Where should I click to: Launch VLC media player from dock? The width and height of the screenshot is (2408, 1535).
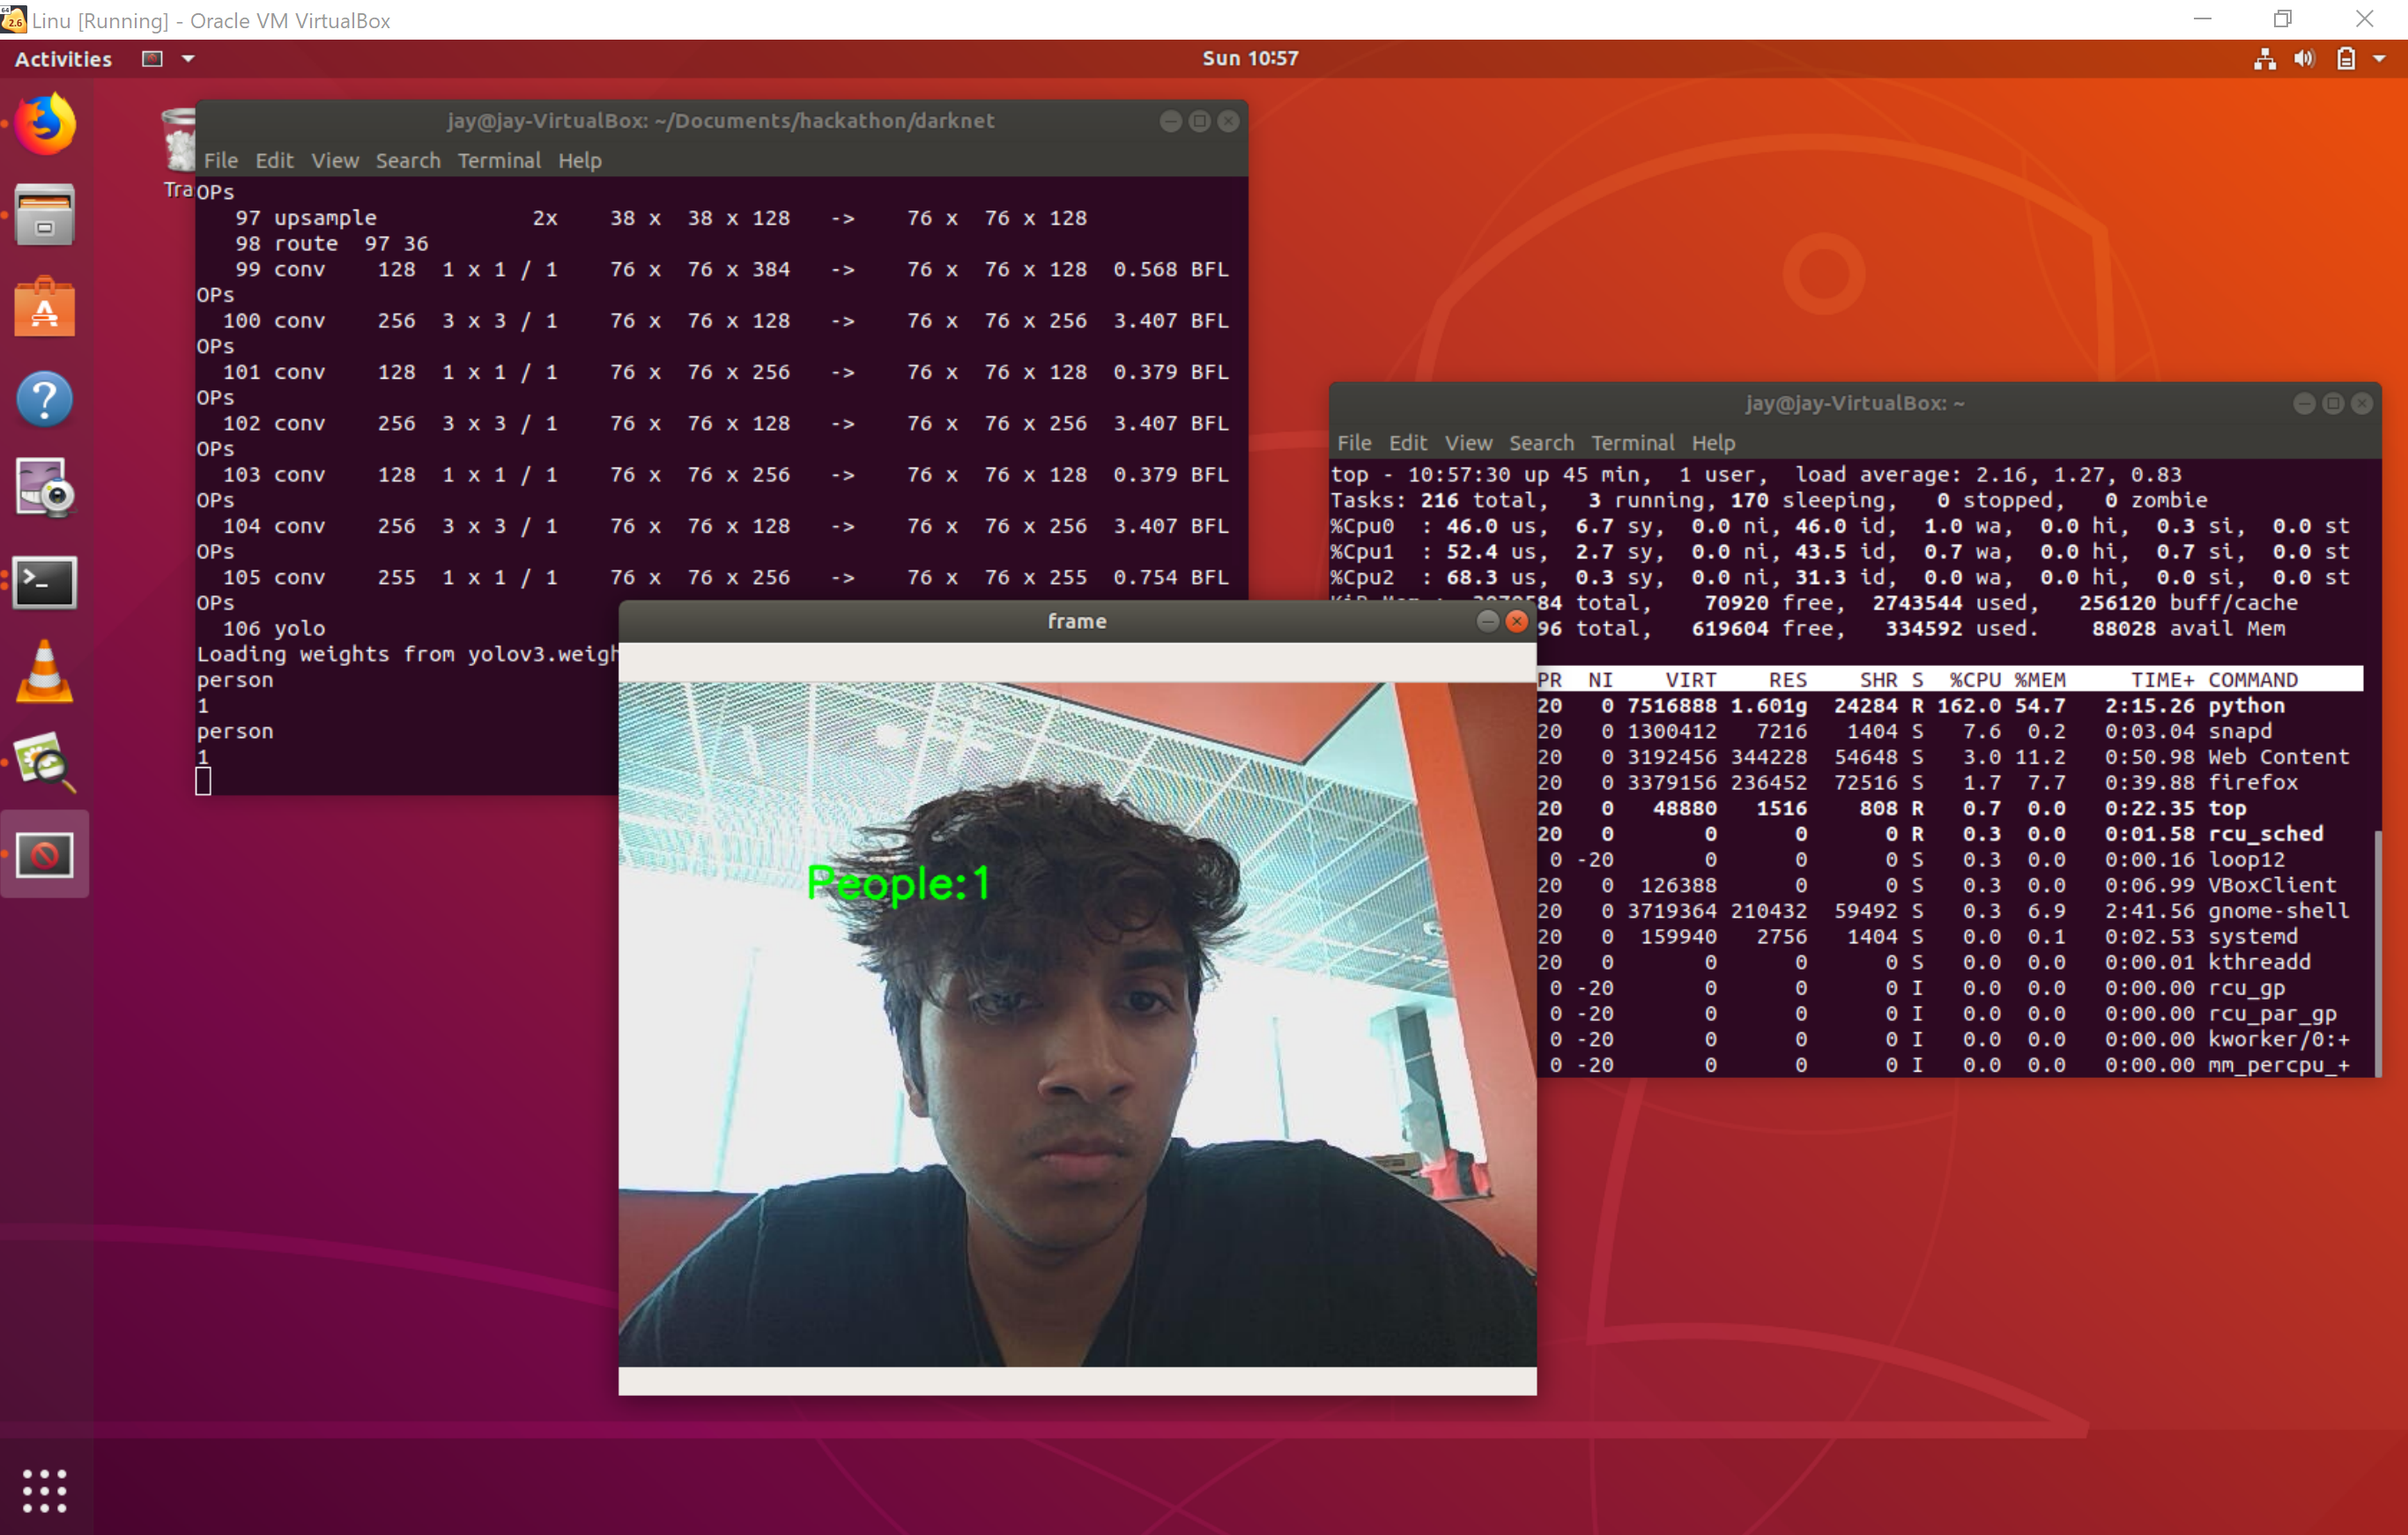pos(45,673)
